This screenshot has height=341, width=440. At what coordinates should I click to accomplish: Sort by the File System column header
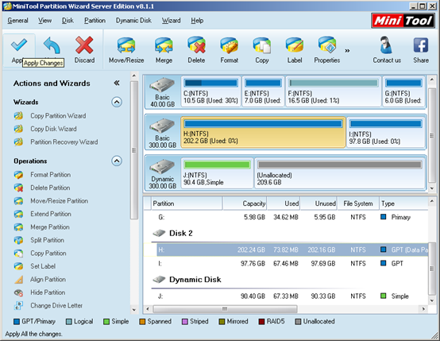click(x=358, y=203)
